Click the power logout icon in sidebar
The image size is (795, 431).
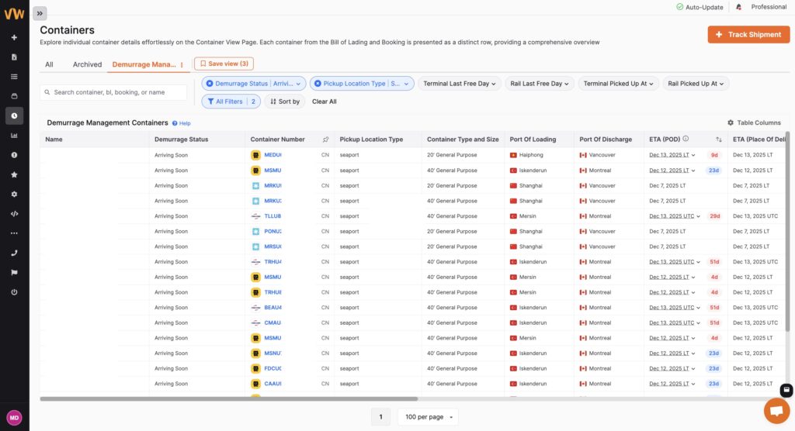14,292
